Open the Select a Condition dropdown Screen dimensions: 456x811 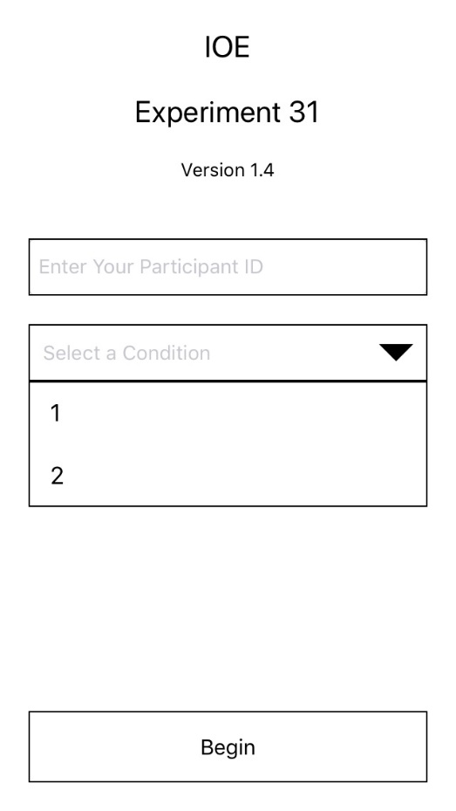tap(228, 353)
